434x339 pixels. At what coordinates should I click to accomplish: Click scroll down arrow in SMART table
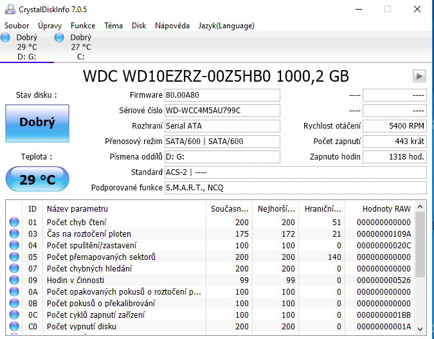coord(420,329)
